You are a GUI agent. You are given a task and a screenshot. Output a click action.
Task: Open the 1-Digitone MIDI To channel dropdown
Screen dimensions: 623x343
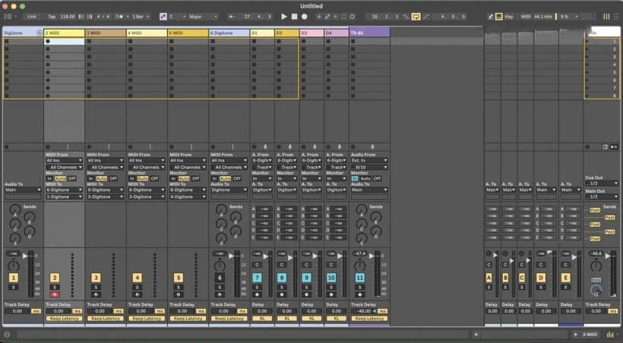click(x=64, y=197)
